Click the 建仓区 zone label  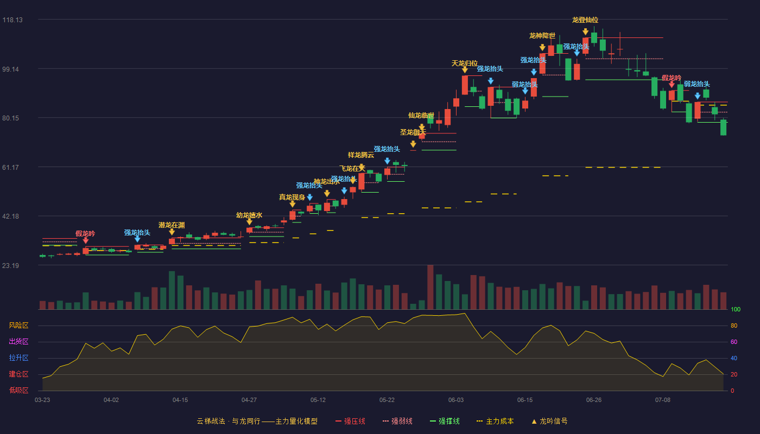pos(18,374)
